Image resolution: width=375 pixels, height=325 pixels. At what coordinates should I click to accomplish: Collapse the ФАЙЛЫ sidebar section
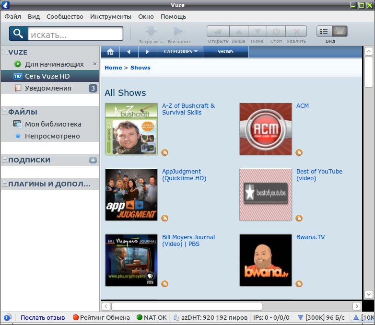pyautogui.click(x=5, y=112)
